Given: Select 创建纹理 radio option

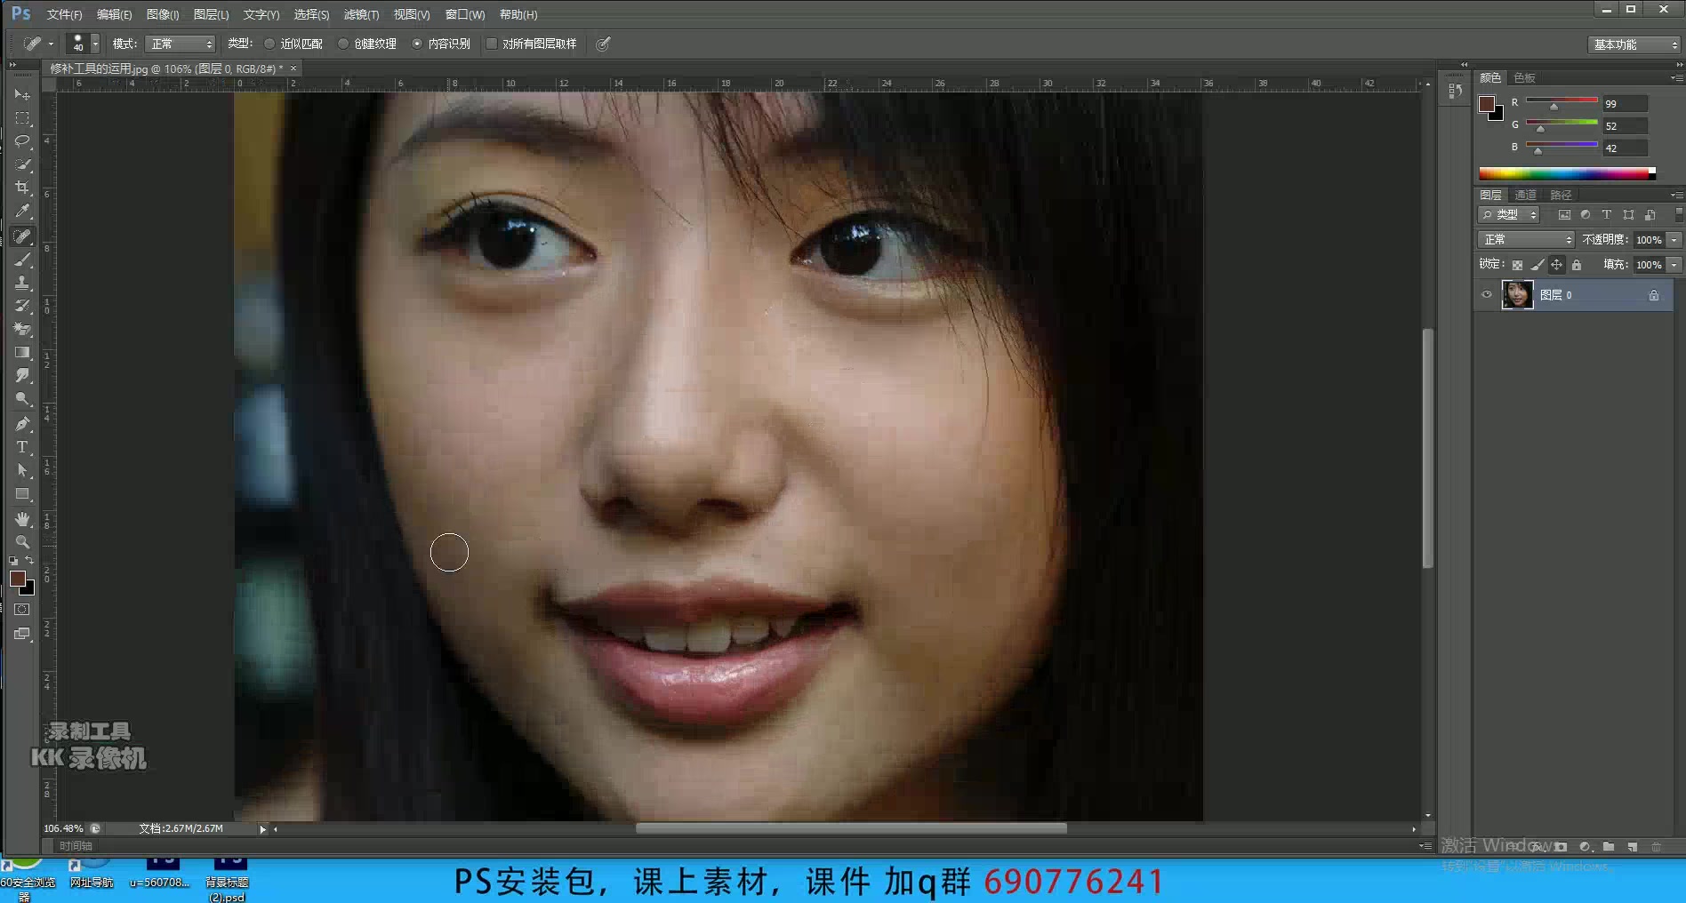Looking at the screenshot, I should [343, 44].
